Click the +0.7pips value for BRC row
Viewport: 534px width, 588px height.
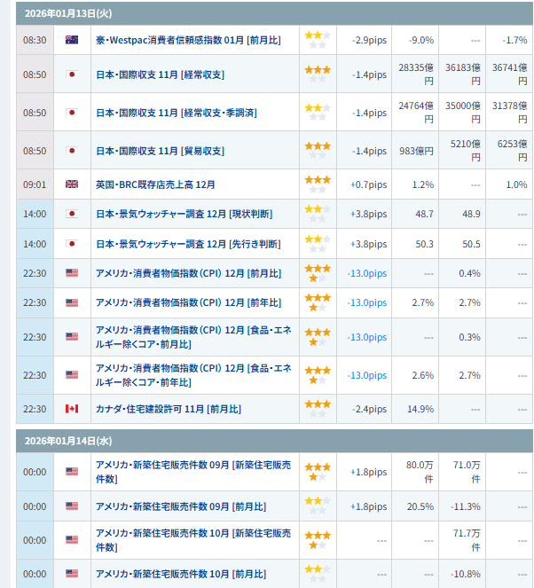368,184
